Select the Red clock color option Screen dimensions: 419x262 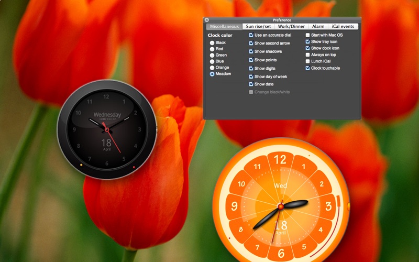212,49
